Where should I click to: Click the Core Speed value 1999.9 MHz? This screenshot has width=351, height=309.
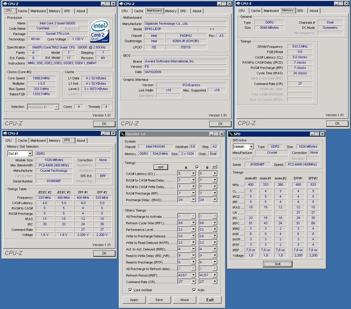tap(41, 78)
